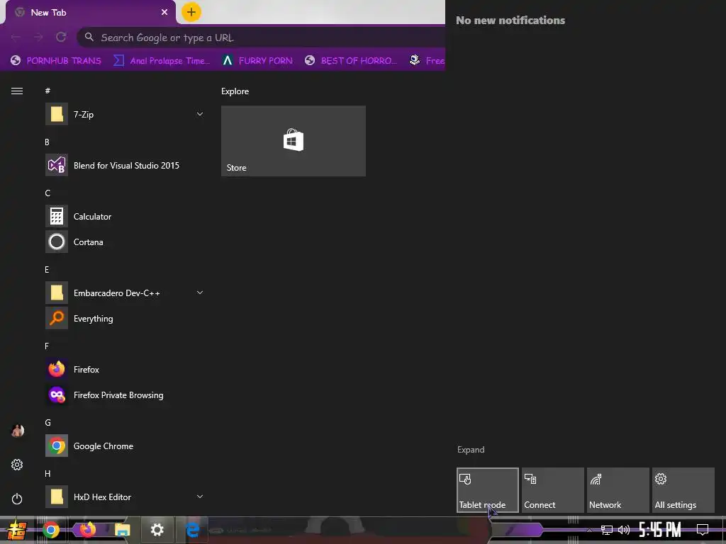This screenshot has width=726, height=544.
Task: Click the network icon in system tray
Action: [x=607, y=530]
